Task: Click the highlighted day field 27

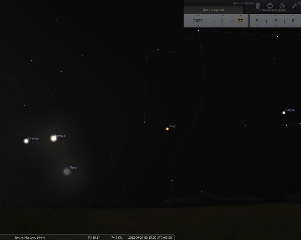Action: (240, 21)
